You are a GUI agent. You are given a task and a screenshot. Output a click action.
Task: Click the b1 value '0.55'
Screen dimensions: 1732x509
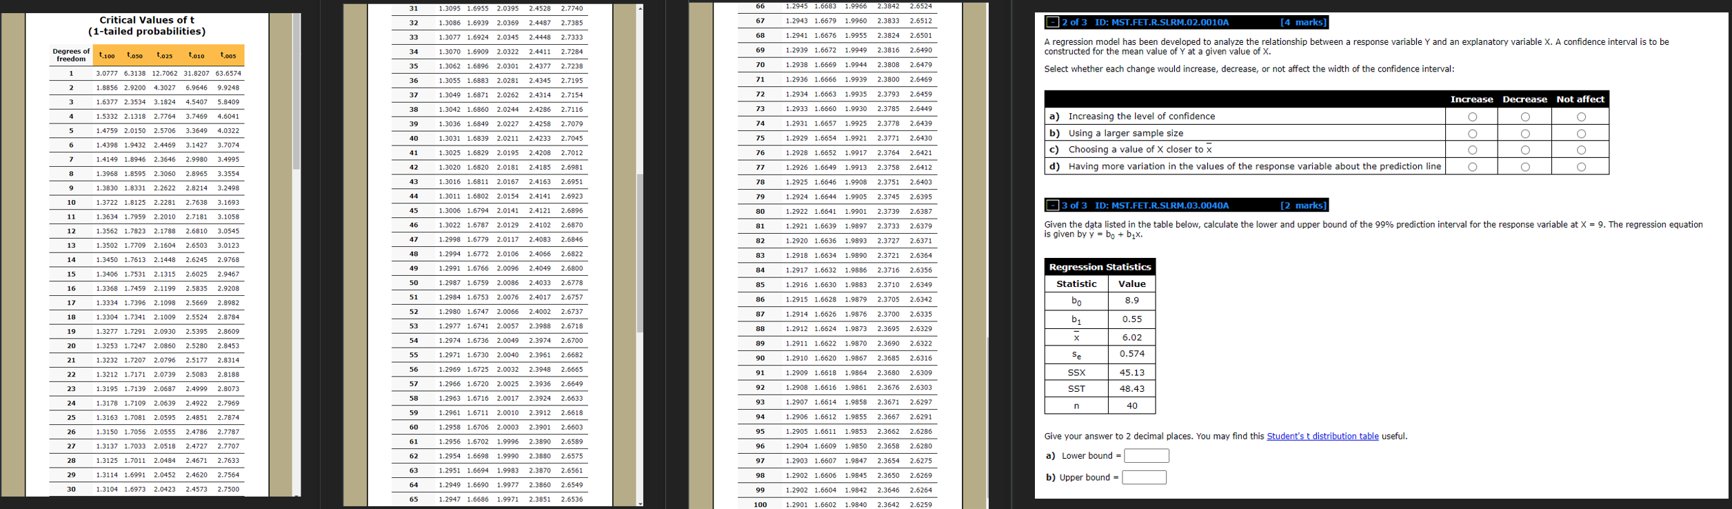tap(1131, 319)
